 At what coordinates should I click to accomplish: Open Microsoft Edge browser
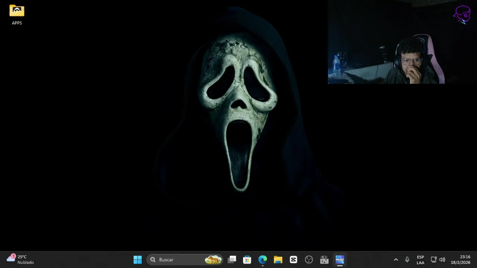pos(263,259)
